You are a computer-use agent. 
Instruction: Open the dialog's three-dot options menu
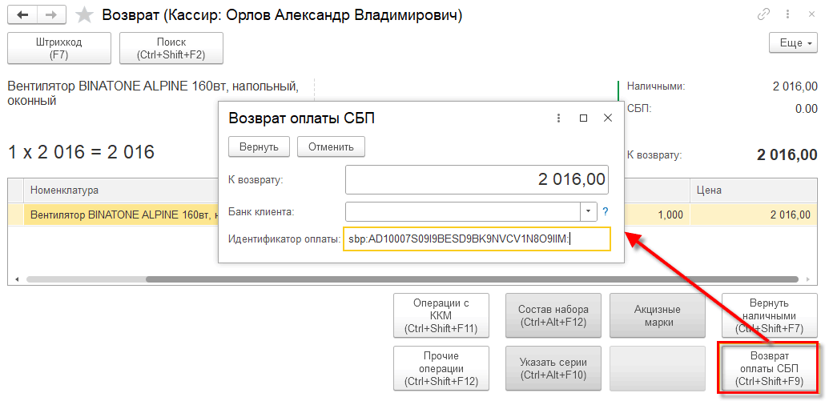pos(558,118)
